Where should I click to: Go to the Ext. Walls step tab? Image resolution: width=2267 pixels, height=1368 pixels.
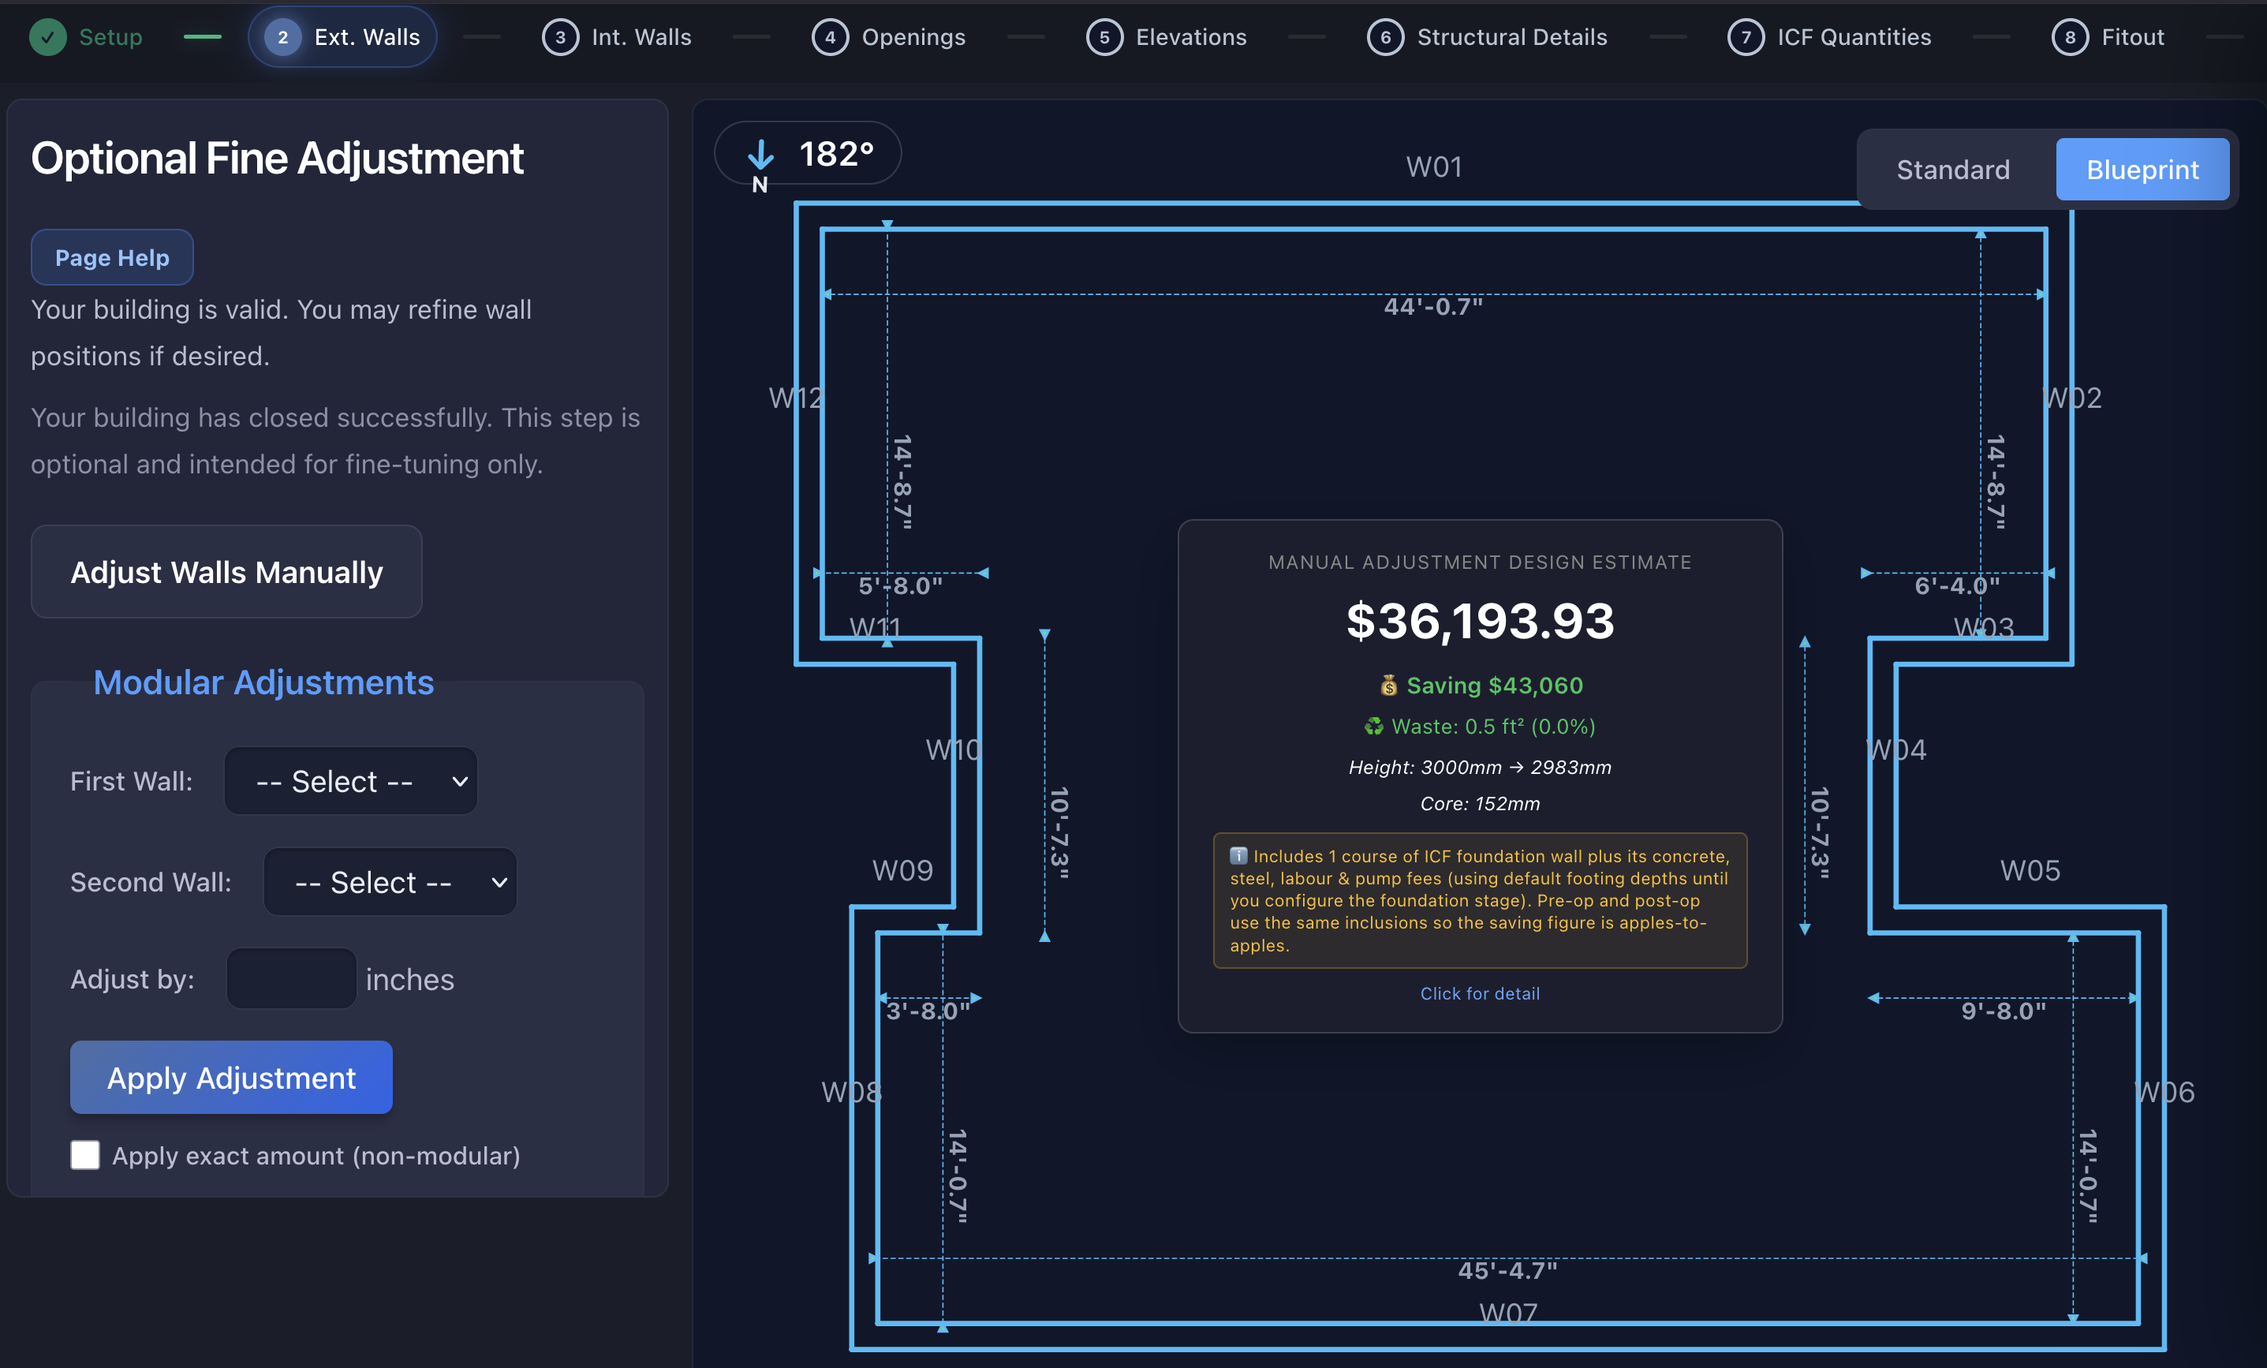click(x=342, y=37)
